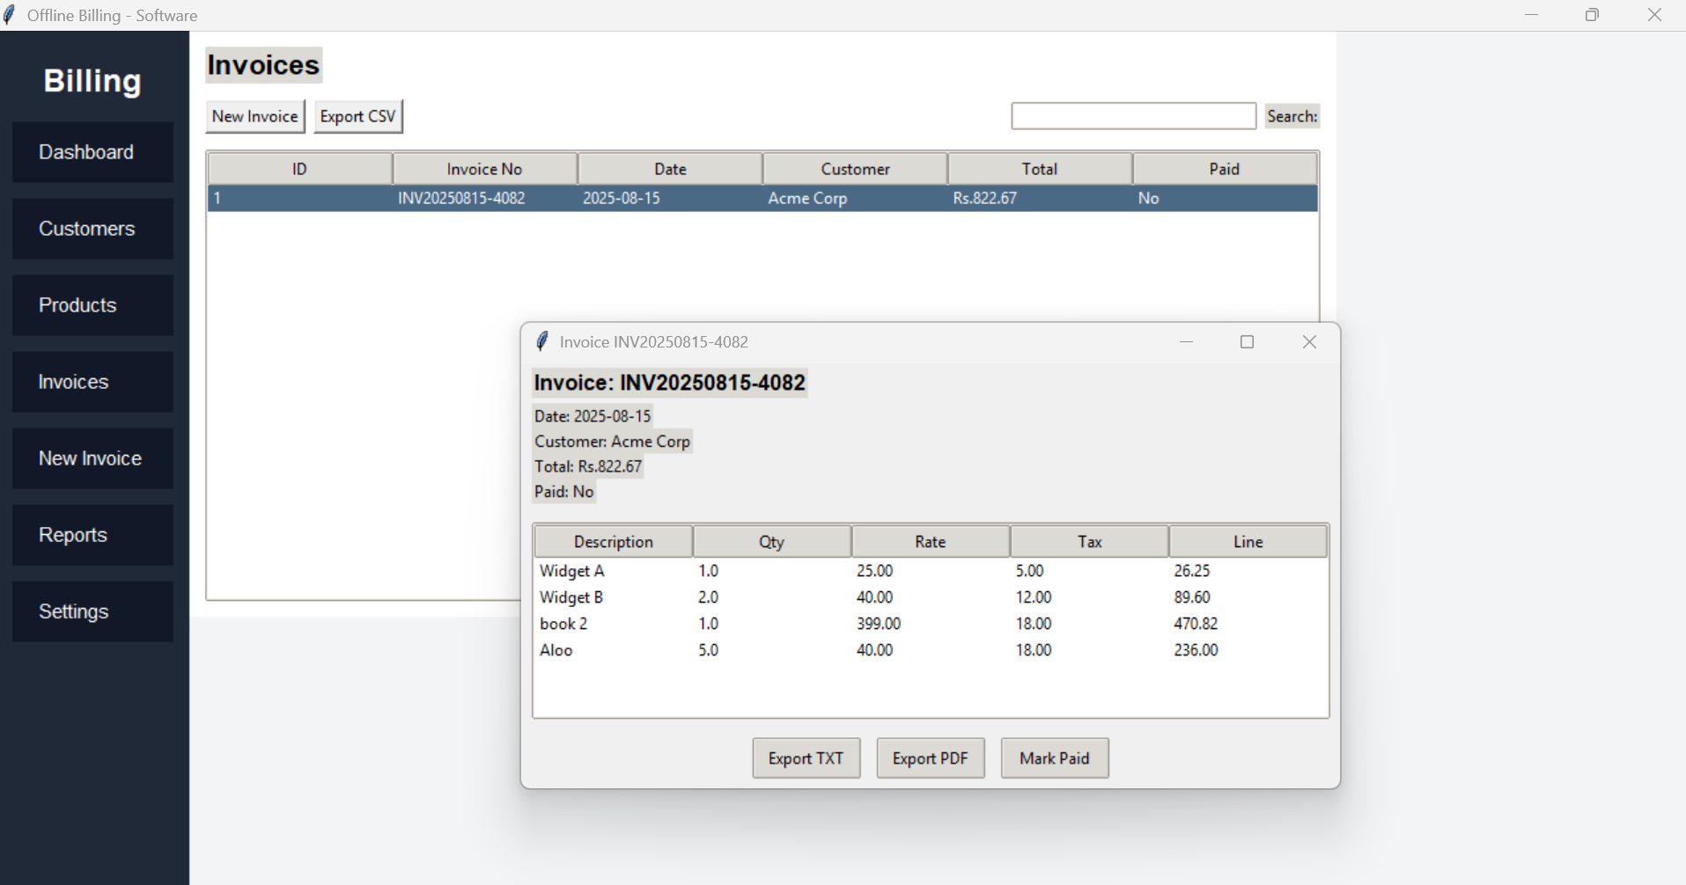
Task: Click the Customer column header
Action: (x=855, y=168)
